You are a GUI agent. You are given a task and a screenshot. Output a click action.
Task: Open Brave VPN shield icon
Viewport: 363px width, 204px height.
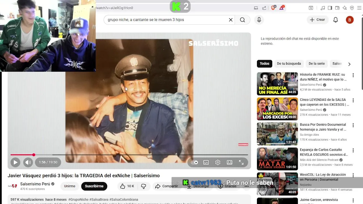pyautogui.click(x=352, y=8)
